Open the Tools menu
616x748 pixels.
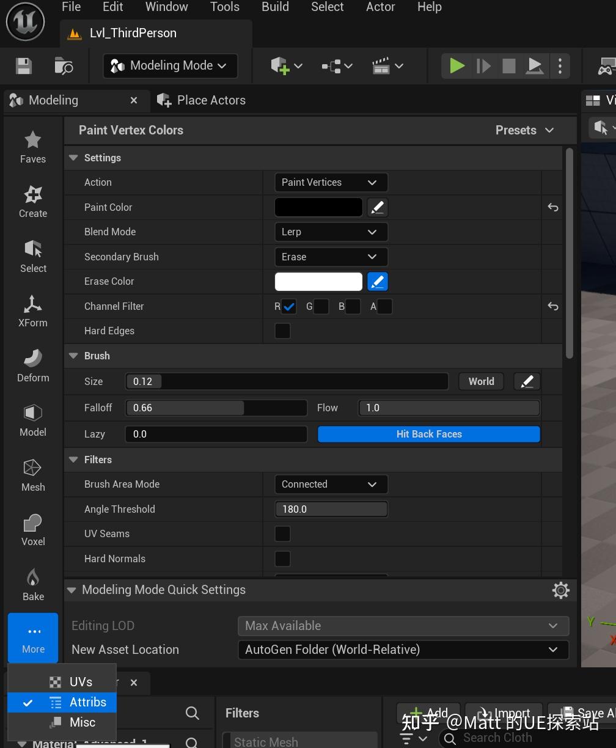(224, 7)
